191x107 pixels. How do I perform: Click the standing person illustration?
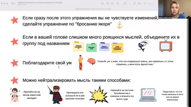81,63
